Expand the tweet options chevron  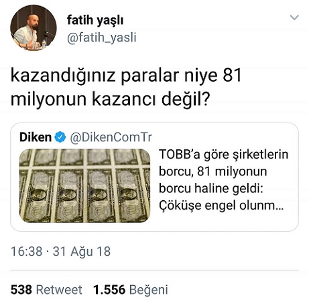pyautogui.click(x=294, y=17)
